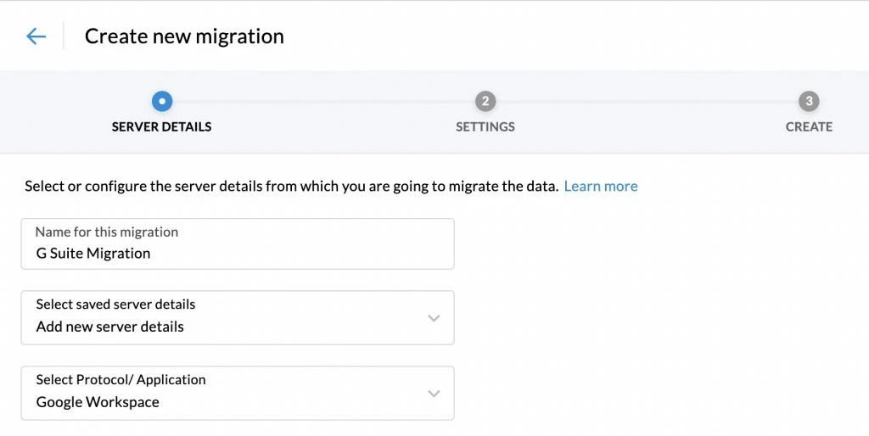
Task: Click the step 2 numbered circle
Action: [x=485, y=102]
